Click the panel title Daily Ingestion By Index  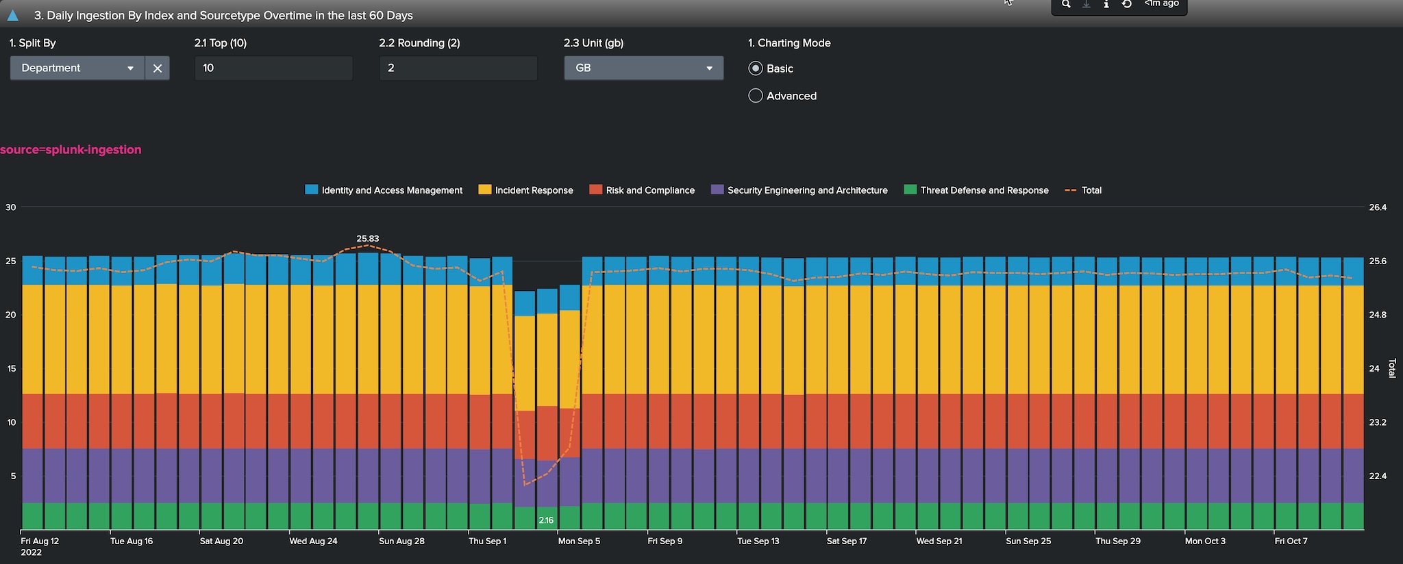[x=223, y=15]
